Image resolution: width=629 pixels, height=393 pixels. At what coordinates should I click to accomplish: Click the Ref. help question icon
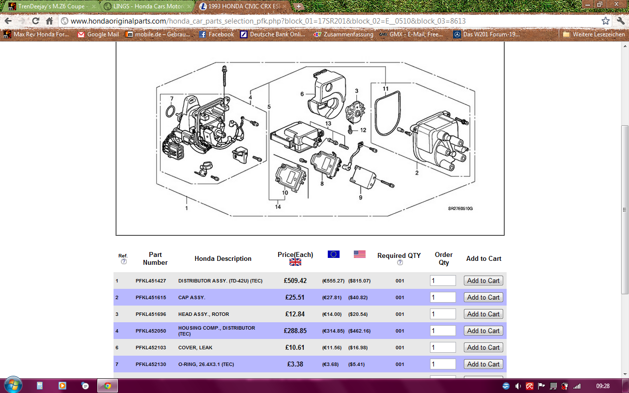pos(123,262)
